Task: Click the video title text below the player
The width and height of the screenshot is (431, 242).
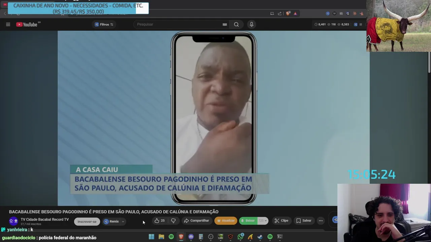Action: point(114,212)
